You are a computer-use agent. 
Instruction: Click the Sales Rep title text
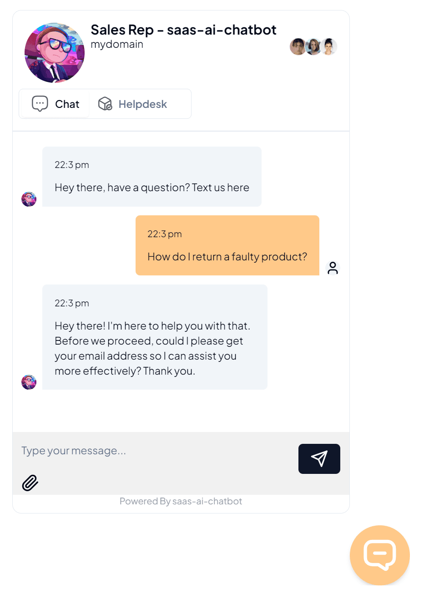pos(184,30)
